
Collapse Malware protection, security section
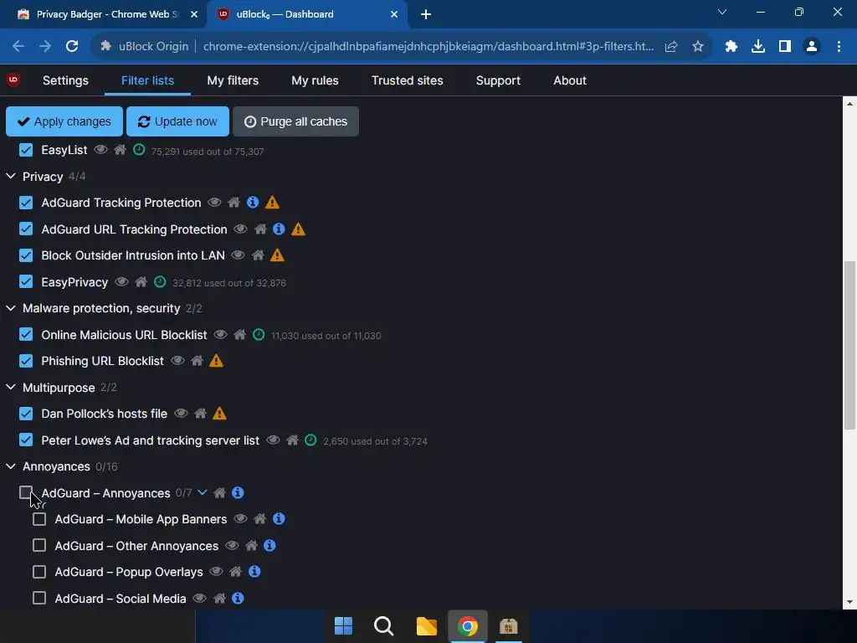click(x=11, y=308)
